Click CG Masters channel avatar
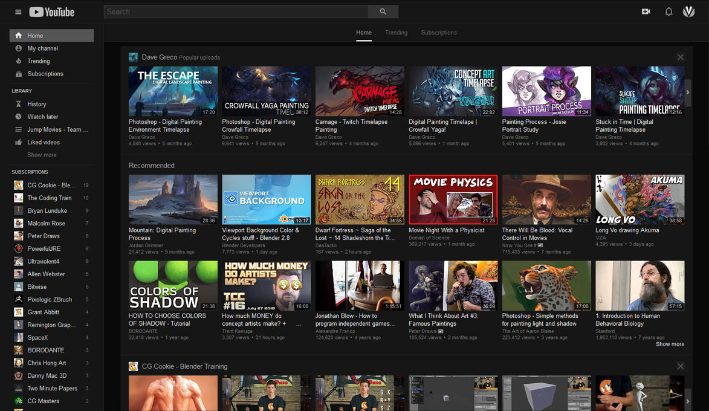Viewport: 709px width, 411px height. click(x=19, y=401)
